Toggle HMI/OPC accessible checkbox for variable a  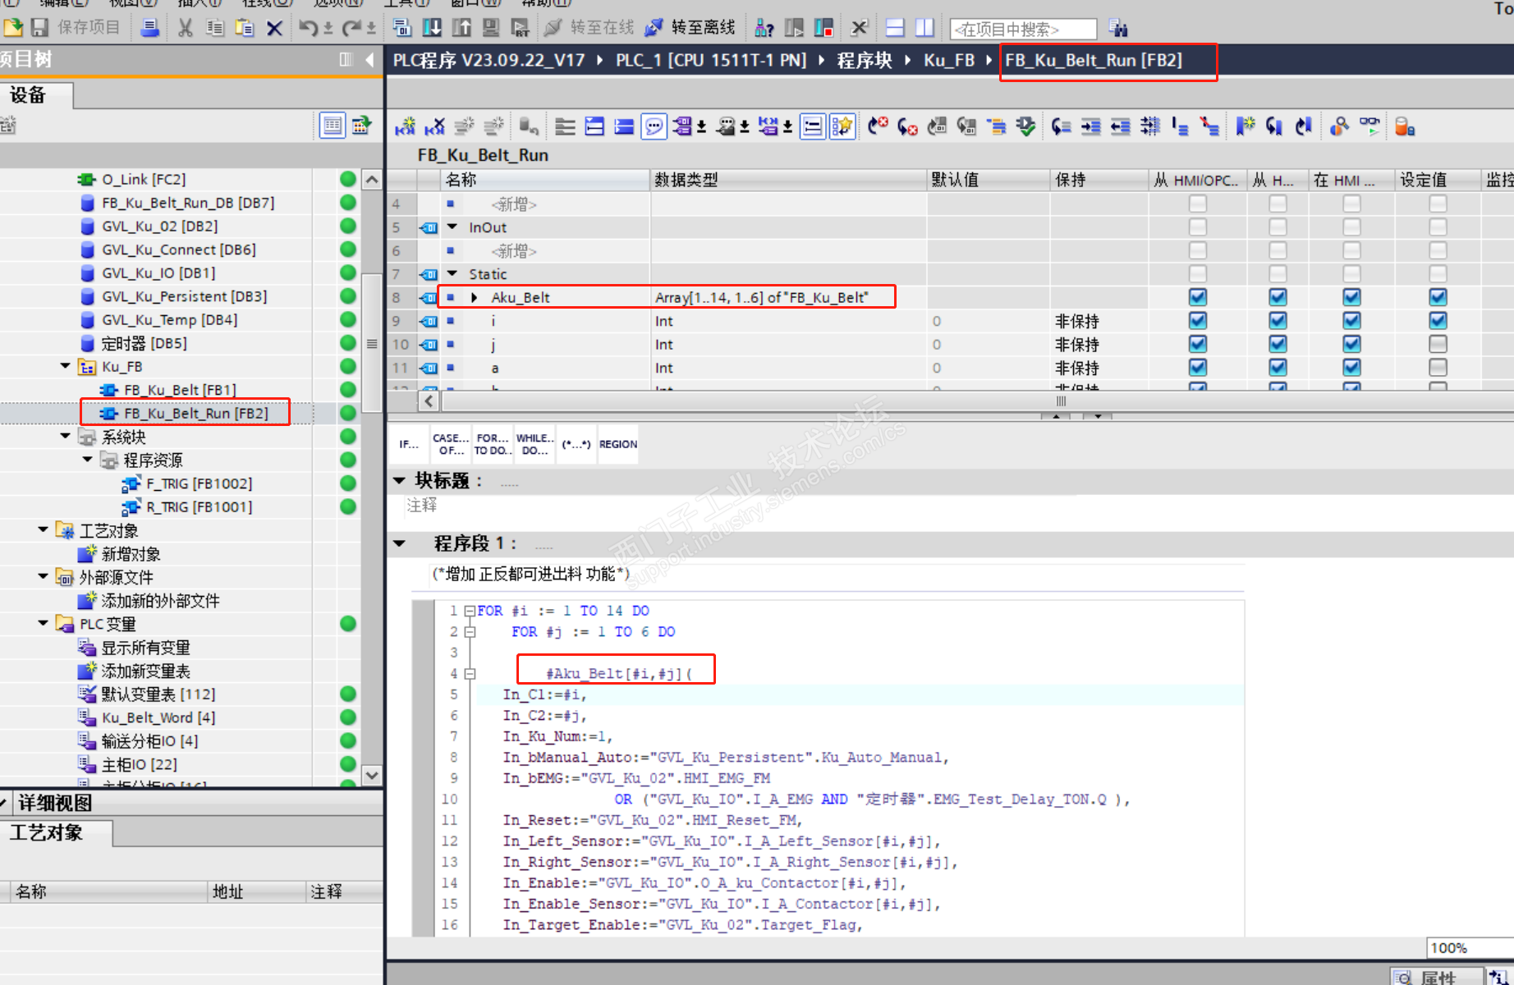1198,368
